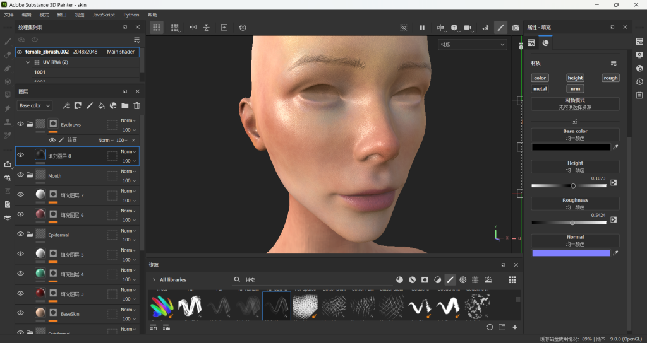Create a new layer folder
This screenshot has width=647, height=343.
[124, 106]
